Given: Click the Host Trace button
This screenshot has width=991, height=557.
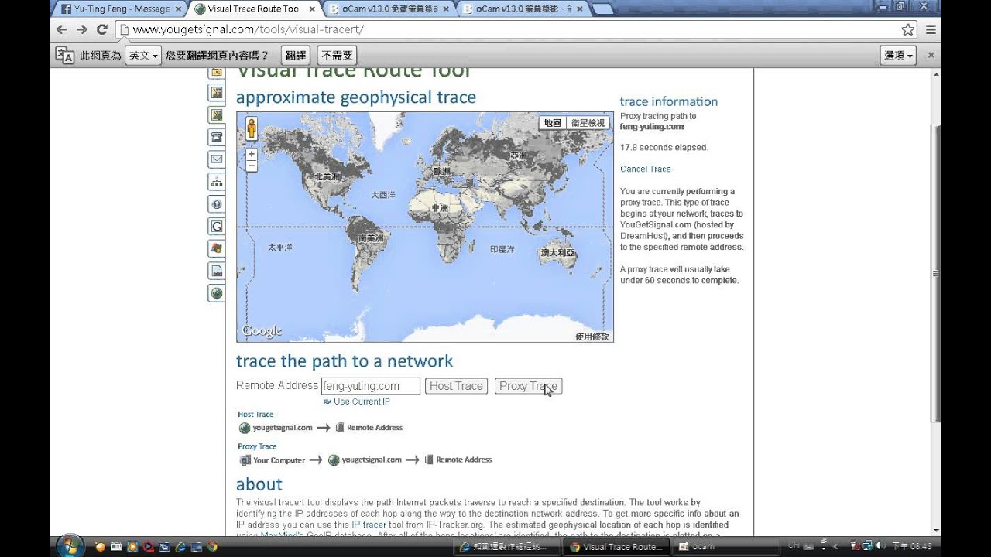Looking at the screenshot, I should click(x=456, y=386).
